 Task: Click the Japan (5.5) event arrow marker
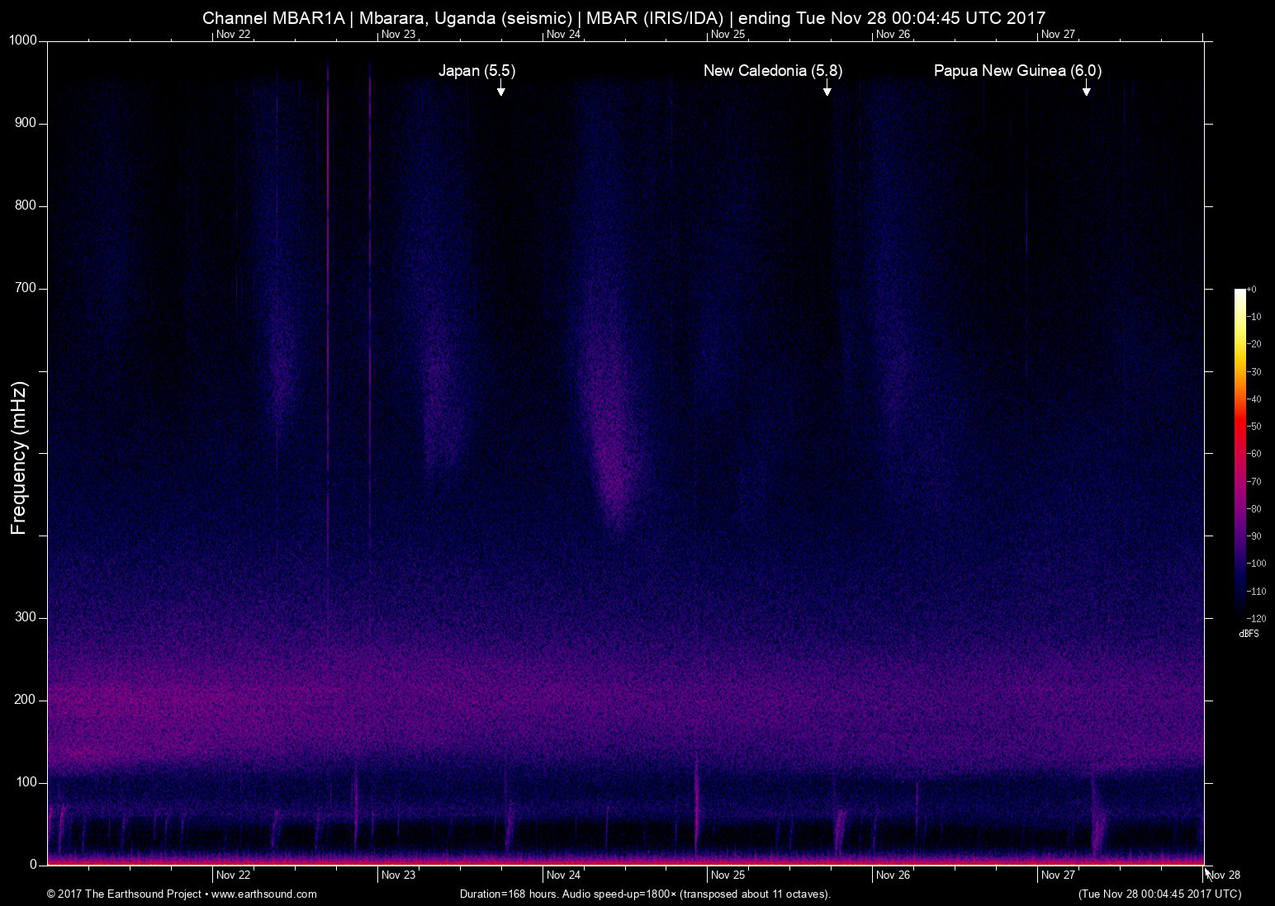pyautogui.click(x=500, y=91)
